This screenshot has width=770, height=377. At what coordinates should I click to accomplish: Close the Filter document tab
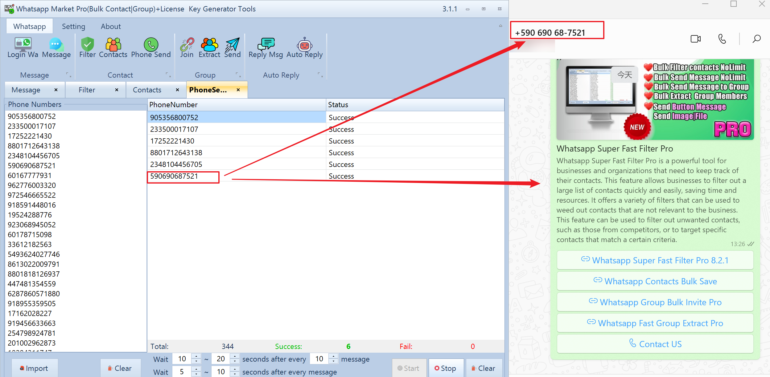pyautogui.click(x=117, y=90)
